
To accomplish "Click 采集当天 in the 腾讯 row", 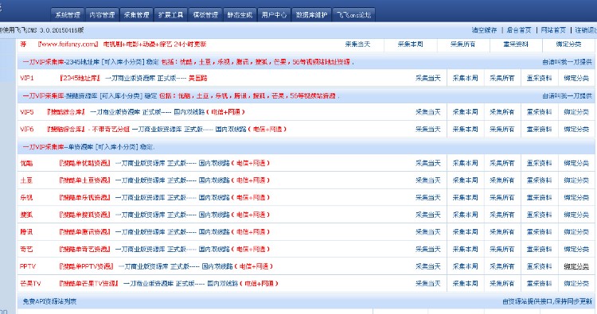I will click(428, 232).
